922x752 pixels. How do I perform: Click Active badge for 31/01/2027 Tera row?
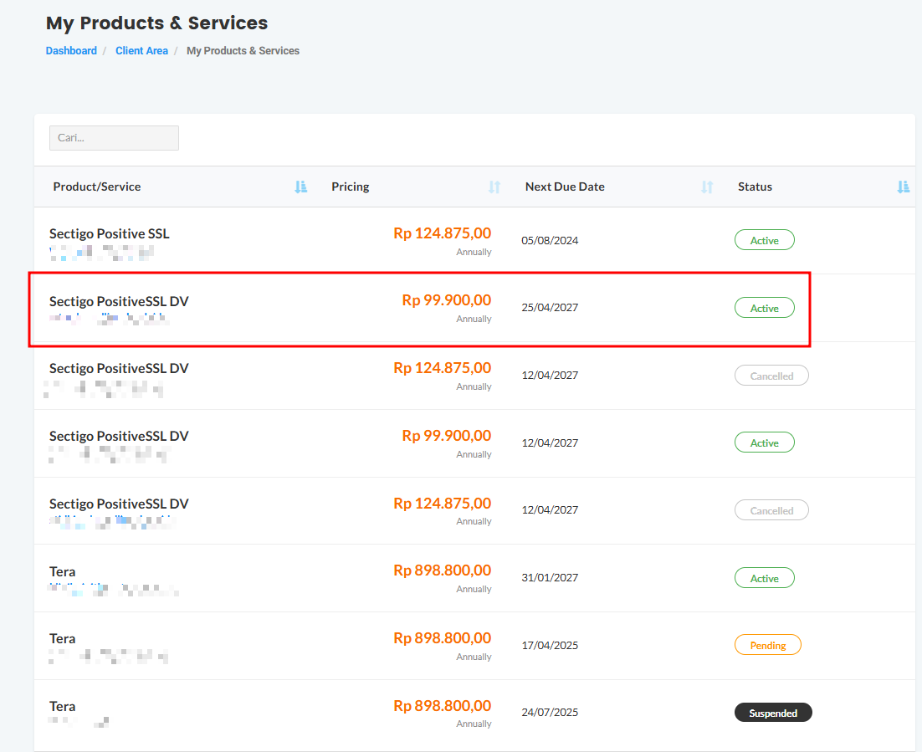point(765,578)
